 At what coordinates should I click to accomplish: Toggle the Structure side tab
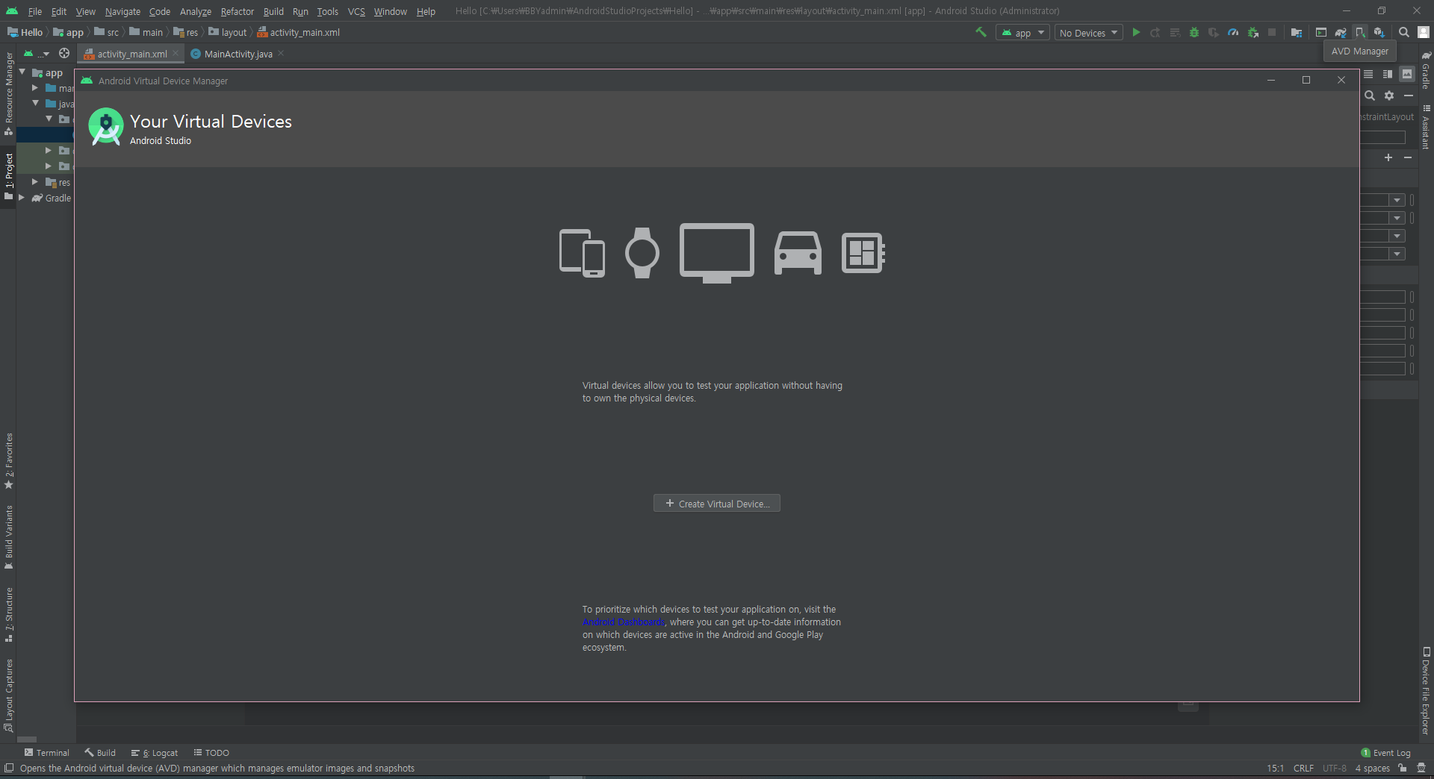pos(9,615)
